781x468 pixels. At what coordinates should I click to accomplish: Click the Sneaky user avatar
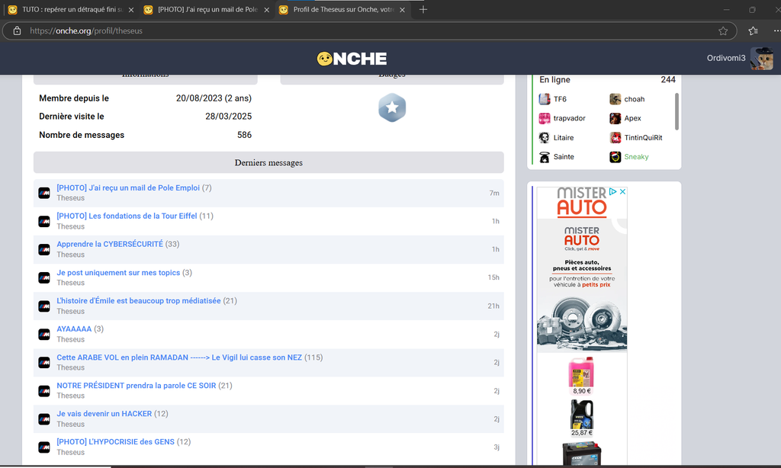[615, 157]
